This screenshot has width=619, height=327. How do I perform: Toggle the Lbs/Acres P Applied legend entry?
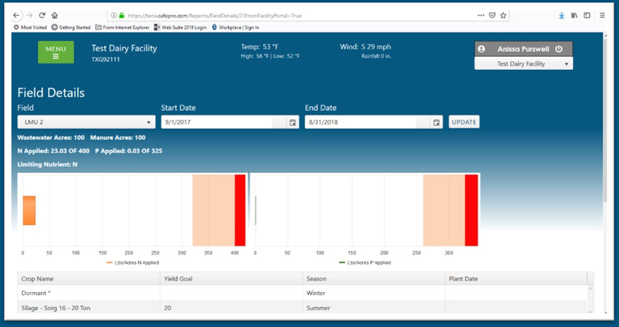[365, 262]
